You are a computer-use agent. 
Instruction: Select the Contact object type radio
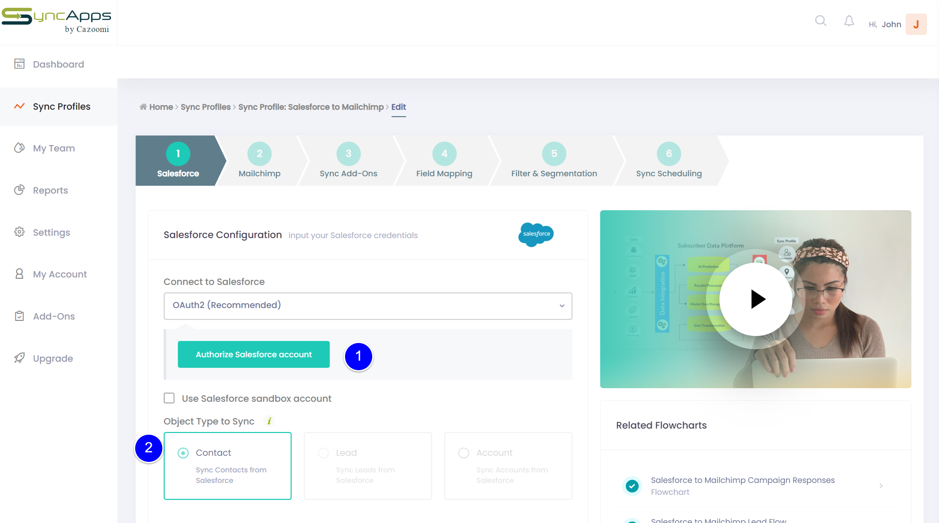(183, 453)
